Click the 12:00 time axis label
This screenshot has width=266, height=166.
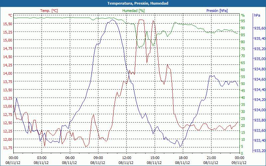127,158
